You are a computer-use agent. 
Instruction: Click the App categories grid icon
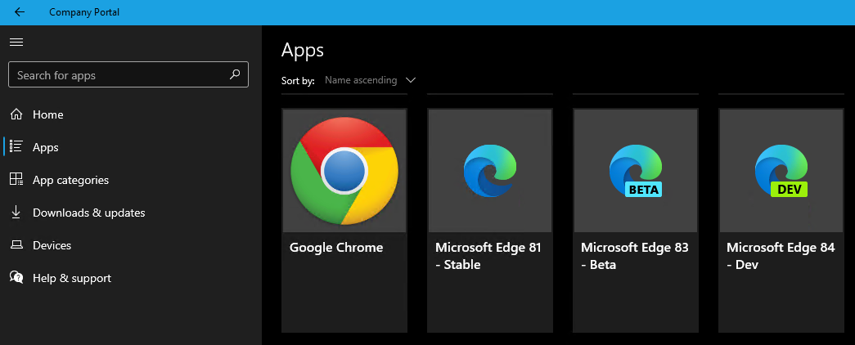coord(16,180)
